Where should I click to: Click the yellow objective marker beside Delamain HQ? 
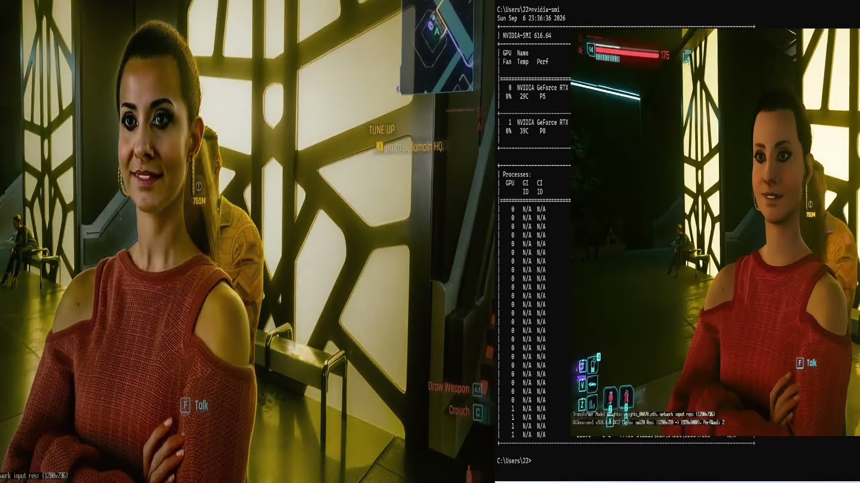point(380,147)
